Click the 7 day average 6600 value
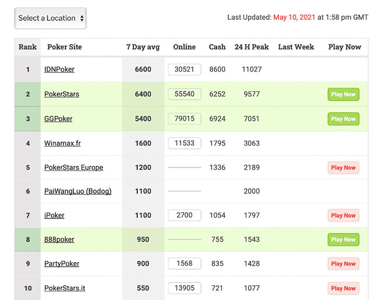This screenshot has width=381, height=300. pyautogui.click(x=143, y=69)
